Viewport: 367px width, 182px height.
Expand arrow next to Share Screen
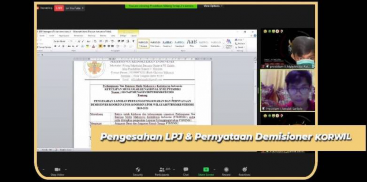click(214, 169)
